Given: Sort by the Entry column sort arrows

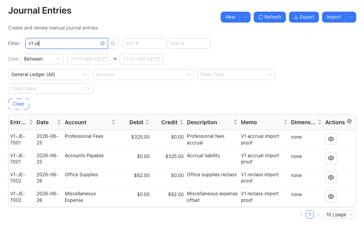Looking at the screenshot, I should coord(31,122).
